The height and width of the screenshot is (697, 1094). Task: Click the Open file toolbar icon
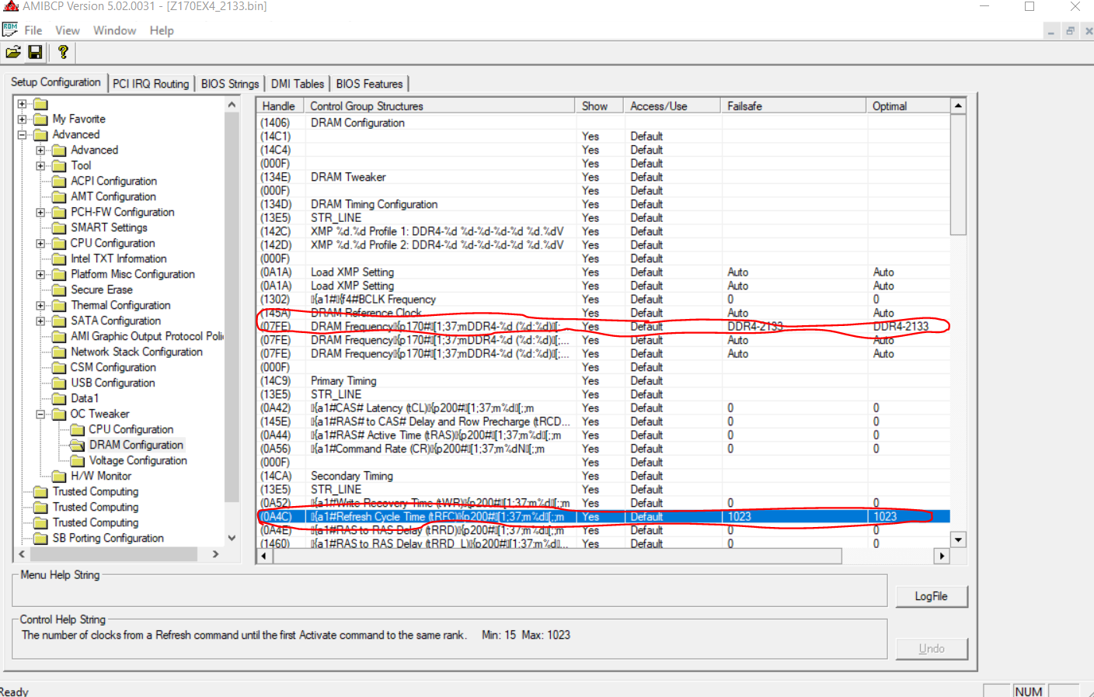click(13, 53)
